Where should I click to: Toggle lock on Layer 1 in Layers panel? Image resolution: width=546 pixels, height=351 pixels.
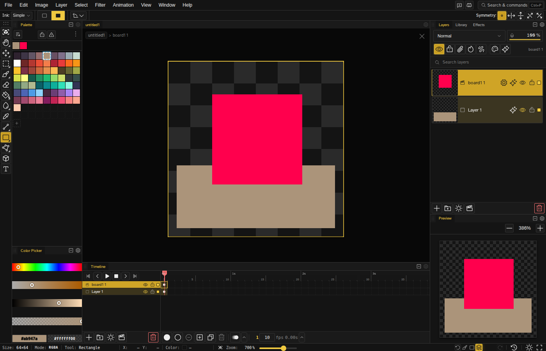pyautogui.click(x=532, y=110)
